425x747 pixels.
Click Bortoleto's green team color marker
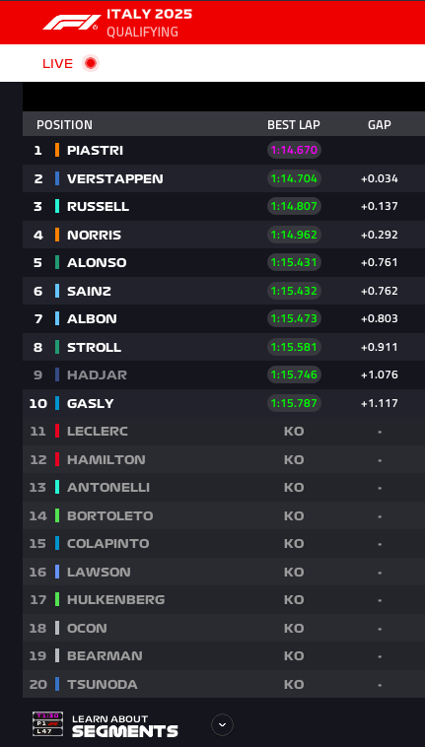(x=57, y=515)
